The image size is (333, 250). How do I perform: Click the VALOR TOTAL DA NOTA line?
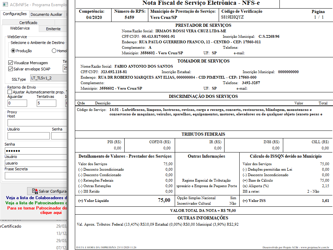point(203,211)
